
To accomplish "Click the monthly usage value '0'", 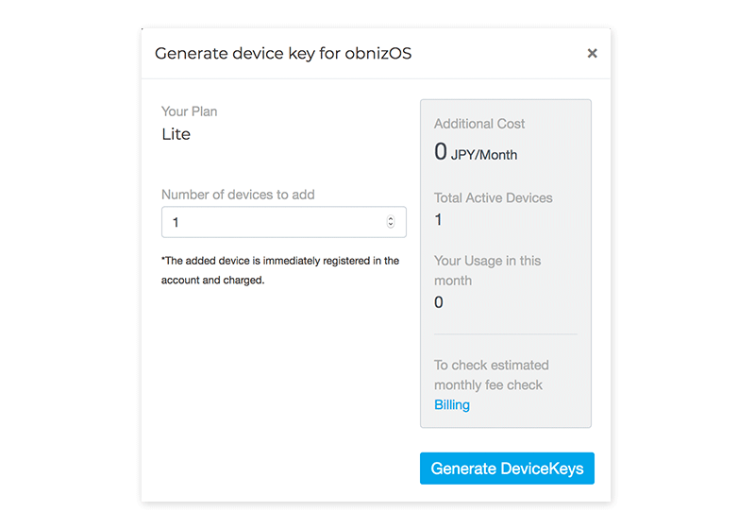I will pyautogui.click(x=438, y=302).
